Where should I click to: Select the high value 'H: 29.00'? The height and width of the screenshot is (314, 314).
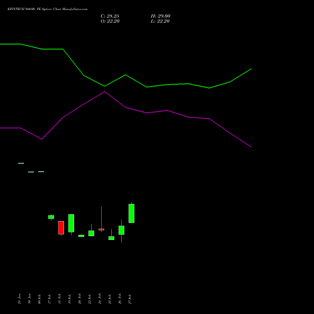[x=160, y=16]
